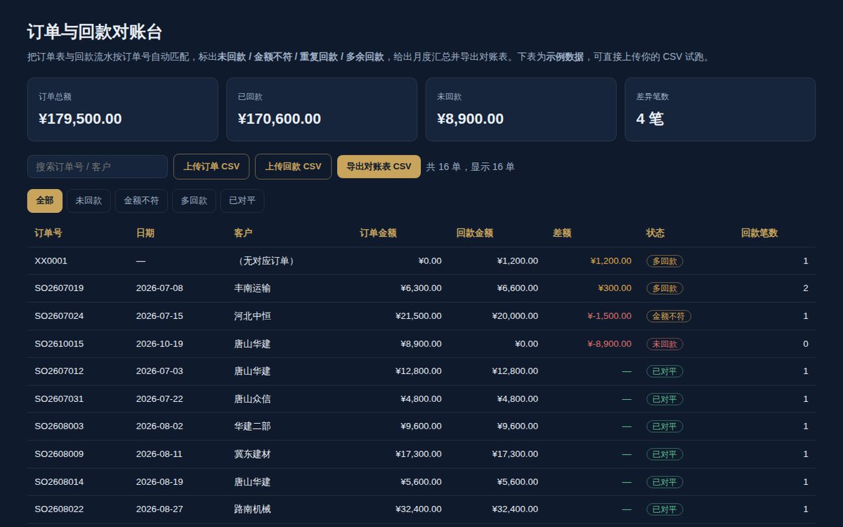Click customer 冀东建材
This screenshot has width=843, height=527.
click(252, 454)
